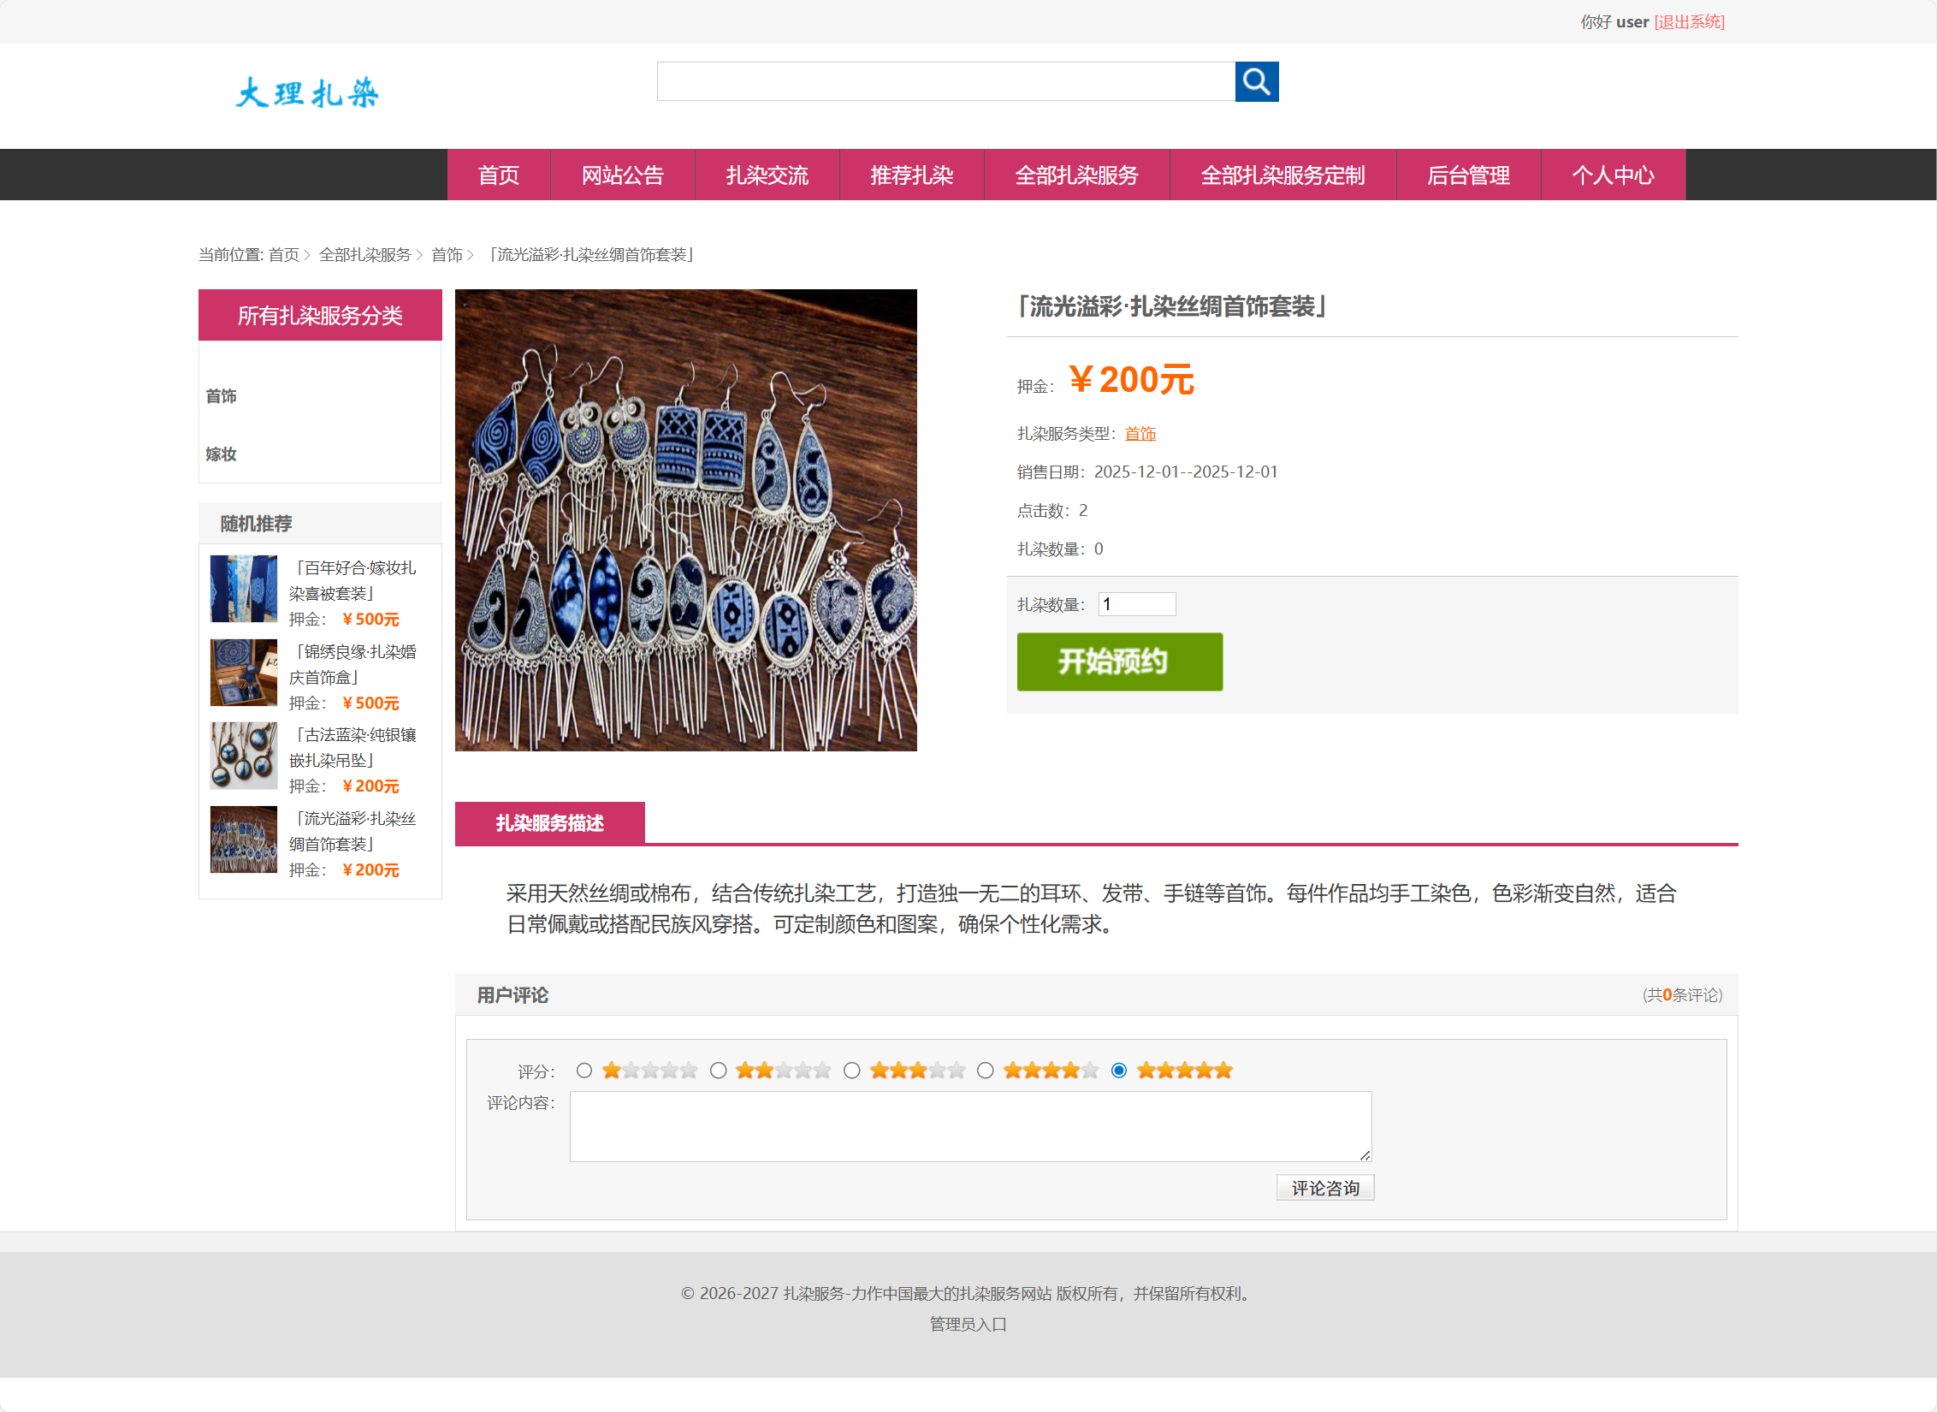The image size is (1937, 1412).
Task: Open the 网站公告 menu item
Action: click(623, 175)
